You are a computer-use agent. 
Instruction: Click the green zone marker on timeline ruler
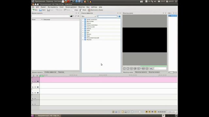coord(42,76)
